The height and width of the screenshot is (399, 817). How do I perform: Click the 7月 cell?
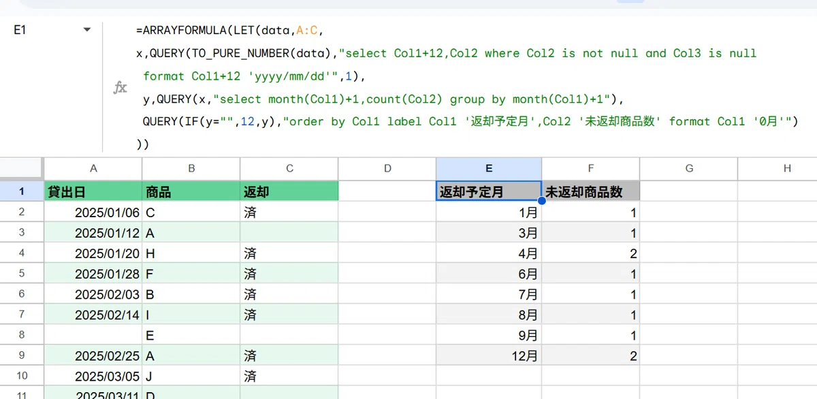pos(489,293)
